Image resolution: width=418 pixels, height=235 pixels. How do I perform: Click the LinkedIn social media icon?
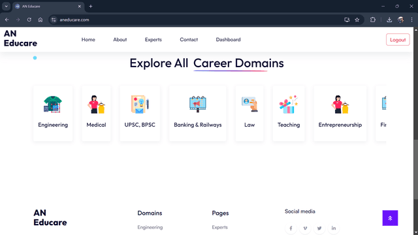point(334,228)
